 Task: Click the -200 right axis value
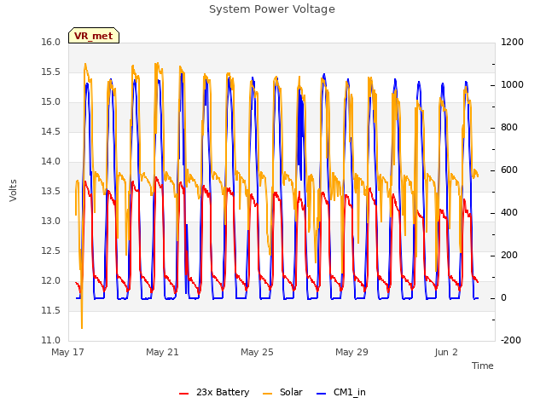pos(511,340)
